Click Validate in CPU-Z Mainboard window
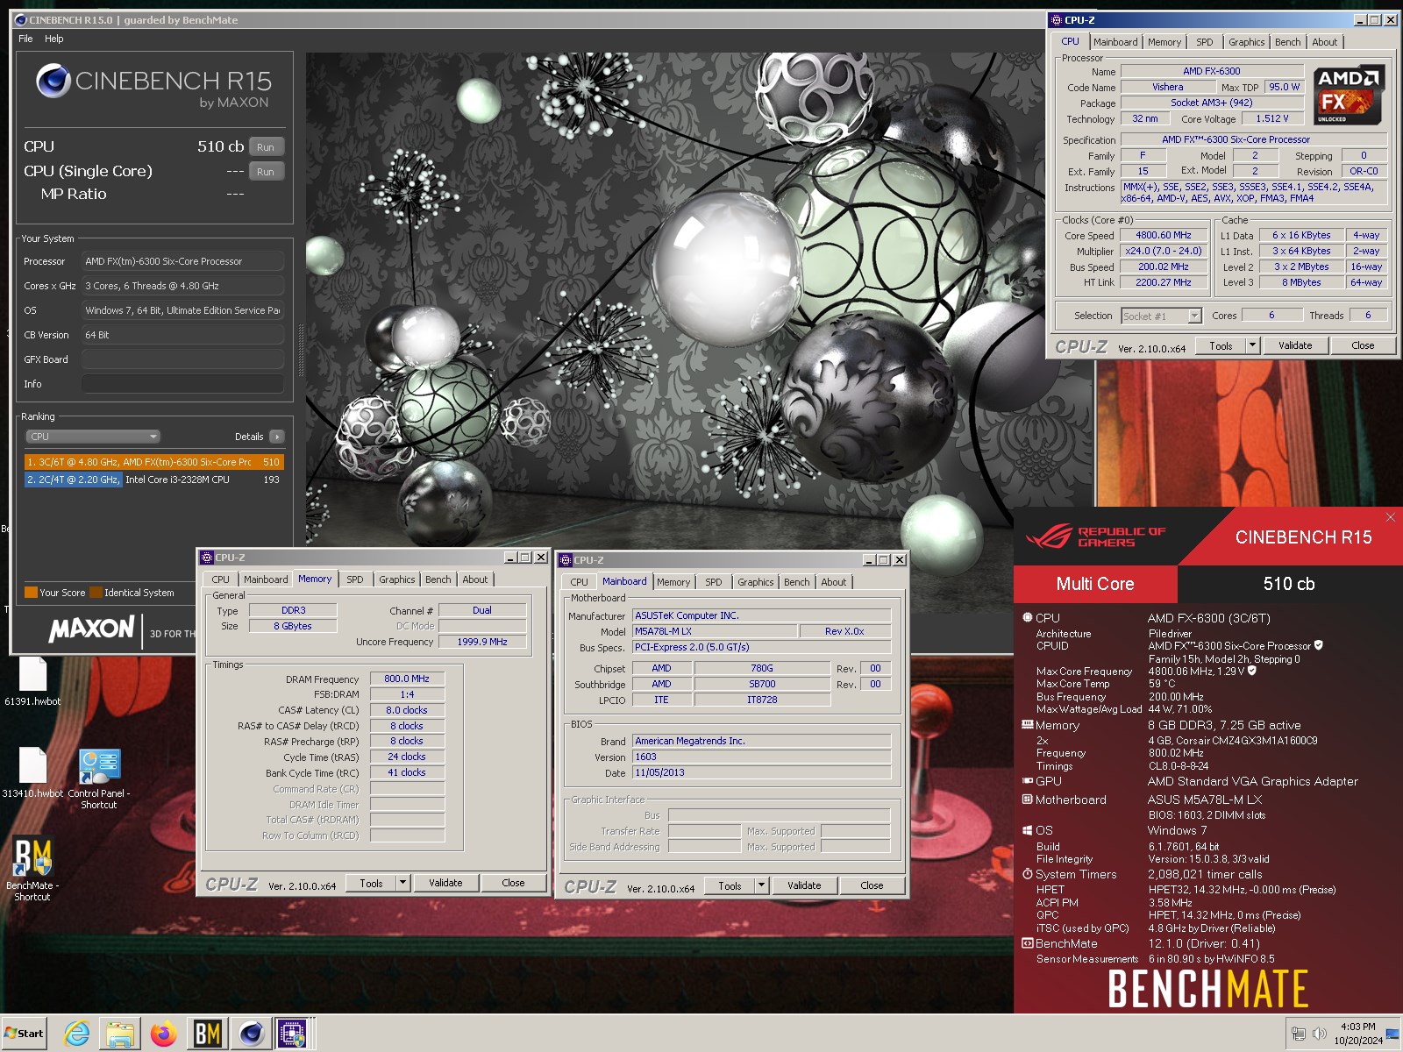 click(804, 885)
